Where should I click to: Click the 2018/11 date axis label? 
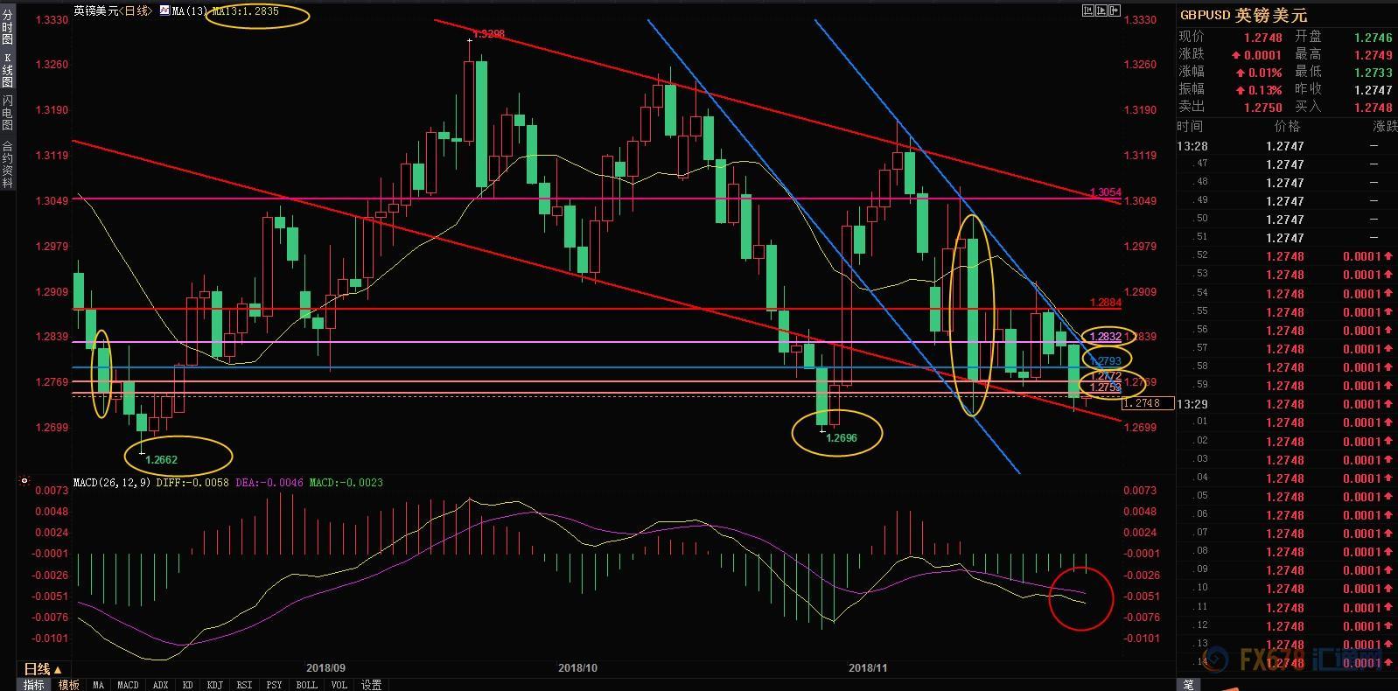tap(868, 667)
